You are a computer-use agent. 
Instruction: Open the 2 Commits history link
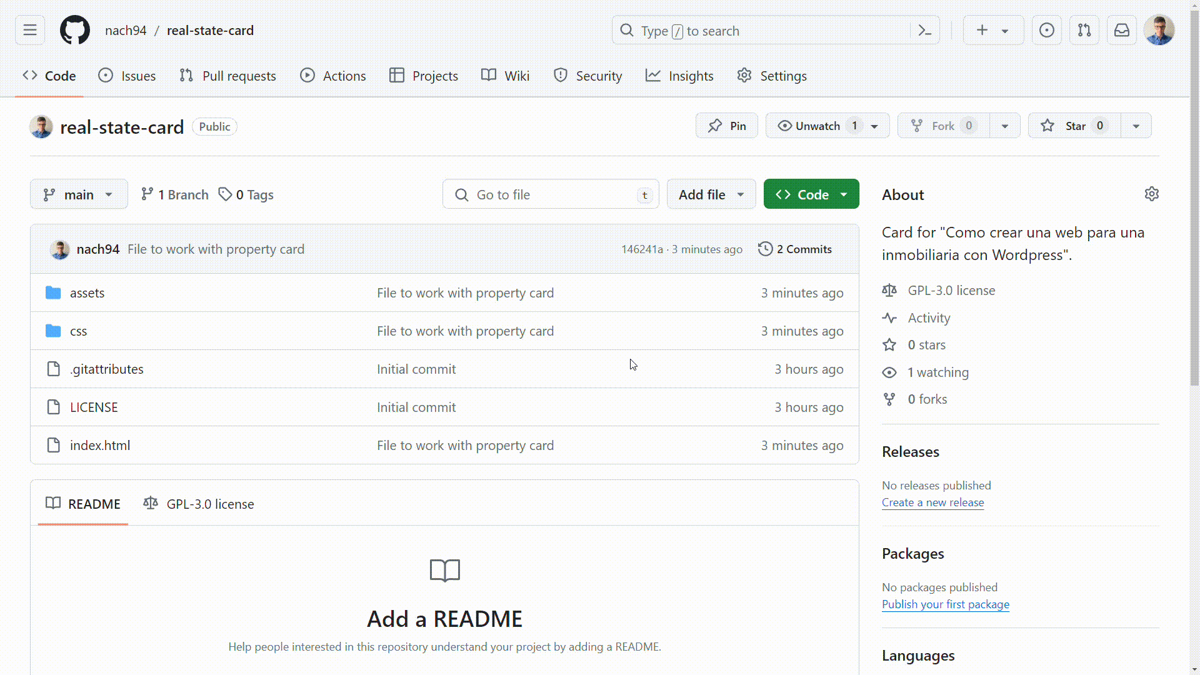[x=794, y=249]
